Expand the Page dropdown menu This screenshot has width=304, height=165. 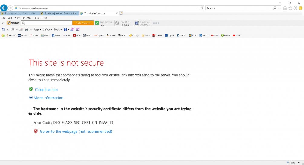(x=38, y=30)
